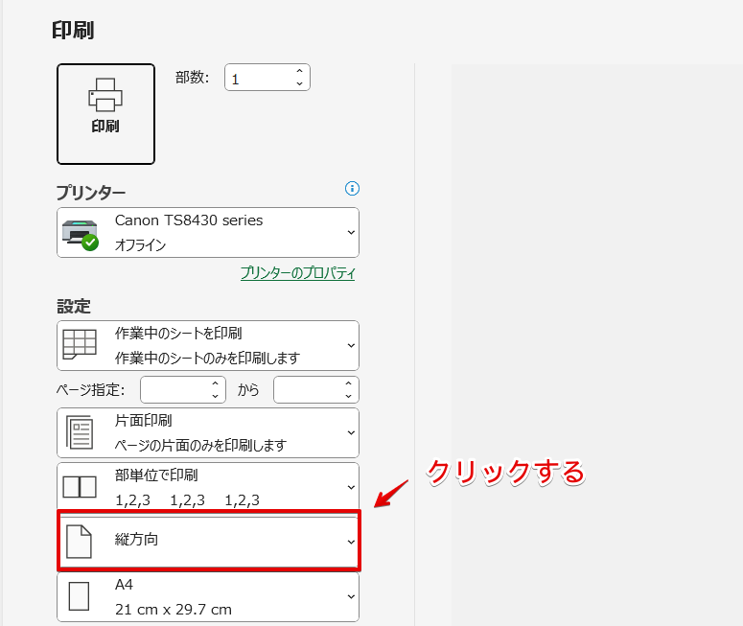Open the Canon TS8430 series printer dropdown

pos(208,233)
